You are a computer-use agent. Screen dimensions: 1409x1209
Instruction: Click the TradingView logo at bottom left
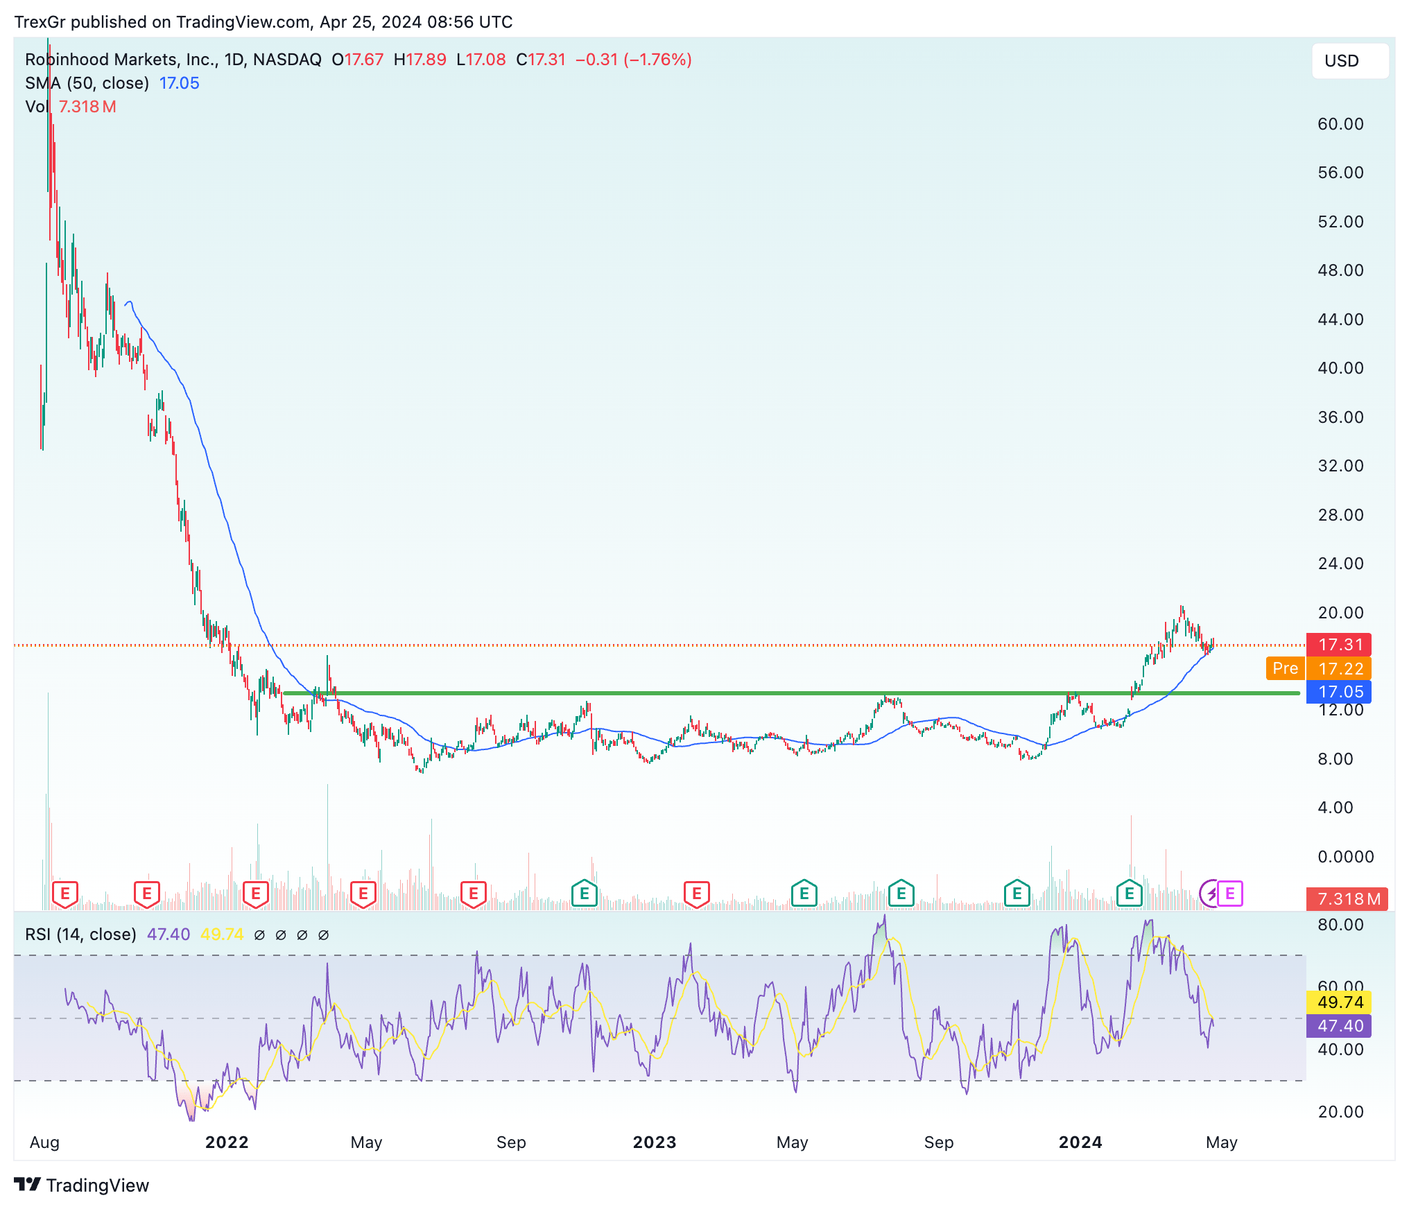pos(82,1185)
